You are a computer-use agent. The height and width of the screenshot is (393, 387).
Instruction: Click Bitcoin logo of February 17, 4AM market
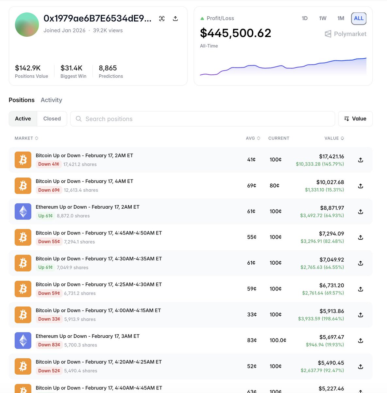coord(23,186)
